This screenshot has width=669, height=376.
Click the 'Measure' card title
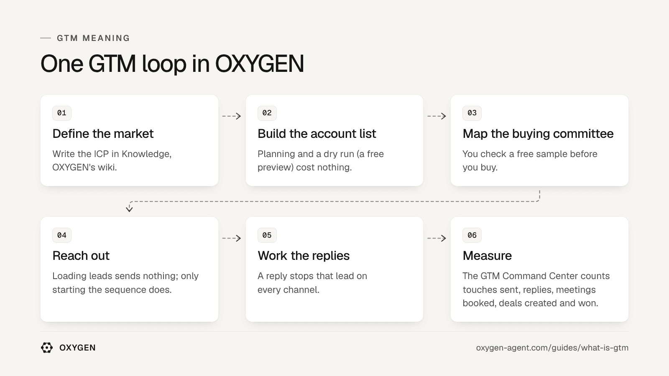pos(487,256)
